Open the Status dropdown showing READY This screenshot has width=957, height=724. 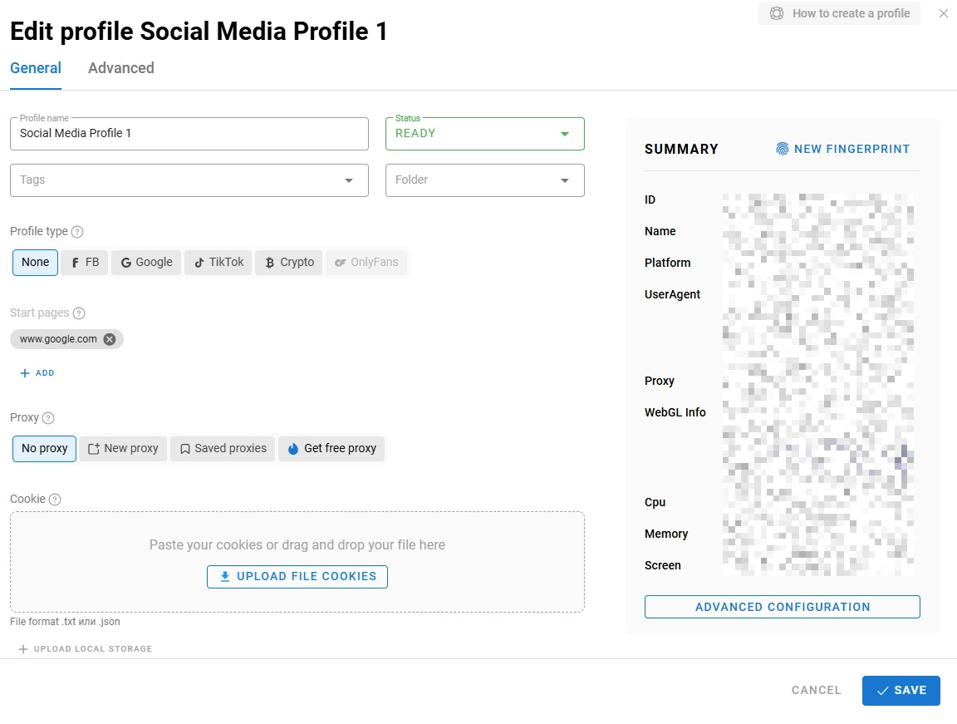point(484,134)
